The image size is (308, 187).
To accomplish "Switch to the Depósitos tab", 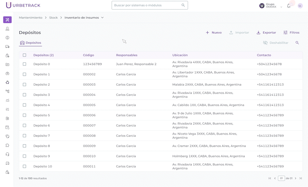I will click(x=31, y=43).
